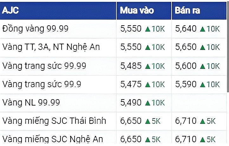Click the green up-arrow beside Đồng vàng 99.99 buy price

[147, 29]
